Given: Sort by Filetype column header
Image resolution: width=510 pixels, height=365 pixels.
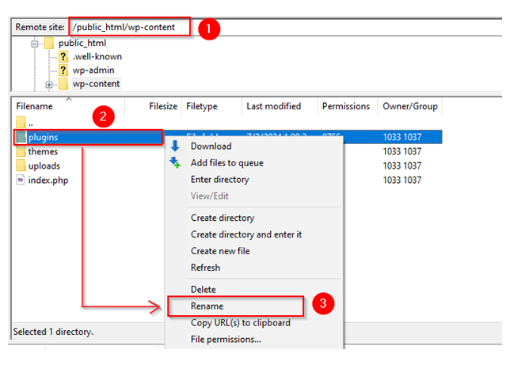Looking at the screenshot, I should [211, 106].
